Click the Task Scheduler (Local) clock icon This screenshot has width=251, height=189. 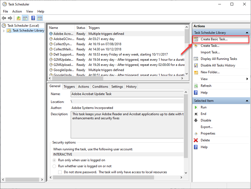click(4, 26)
